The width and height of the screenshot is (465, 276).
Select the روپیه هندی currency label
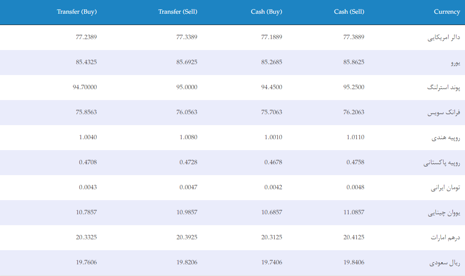446,138
